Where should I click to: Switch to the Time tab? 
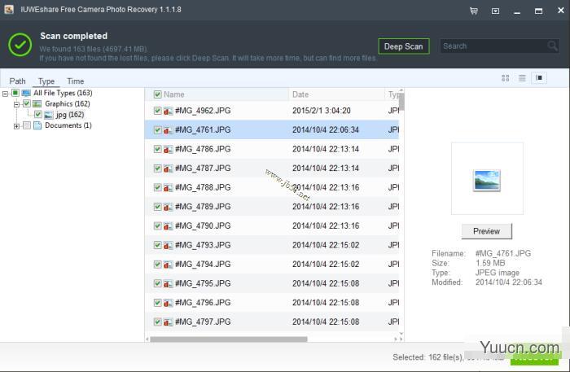point(75,81)
